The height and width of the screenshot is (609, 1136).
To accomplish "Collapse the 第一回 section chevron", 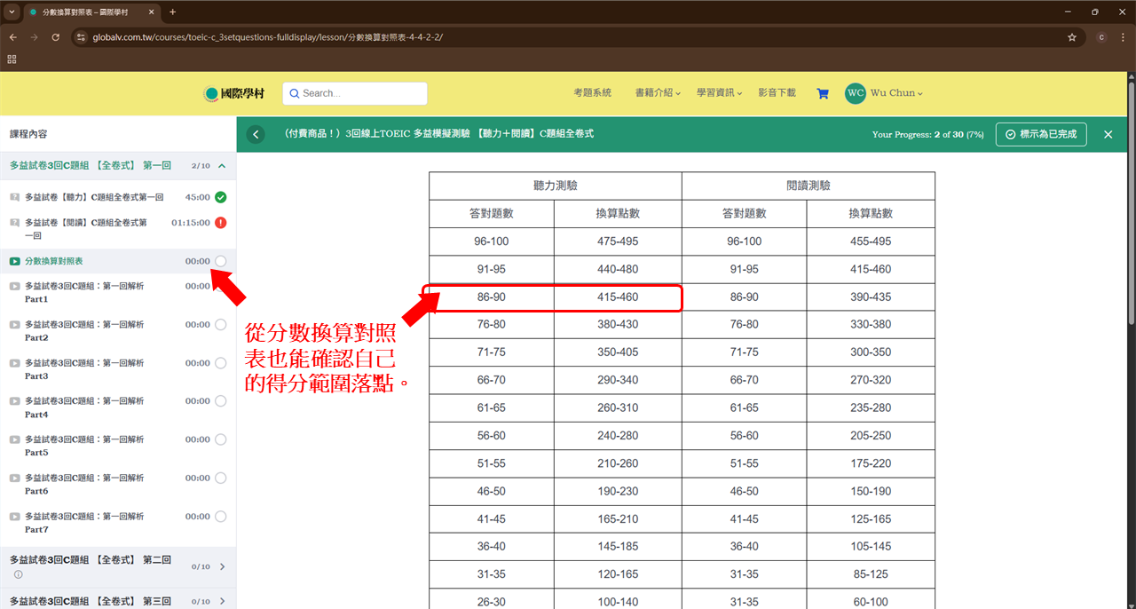I will pyautogui.click(x=221, y=166).
